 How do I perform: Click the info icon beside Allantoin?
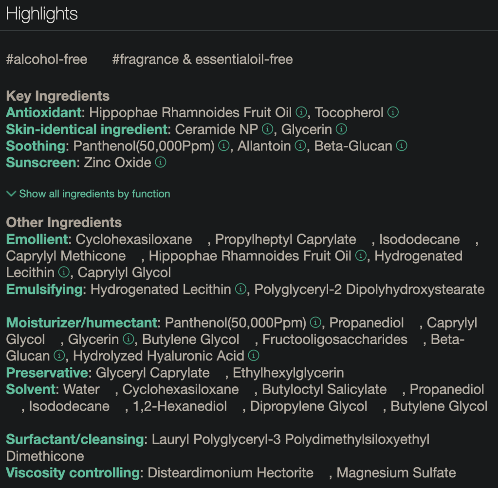pos(301,146)
